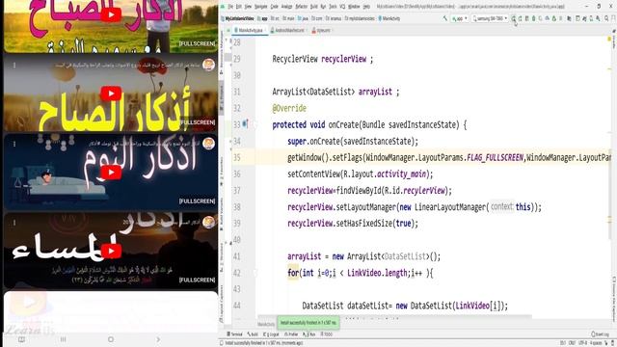Open the Terminal tool window
Screen dimensions: 617x347
click(235, 334)
